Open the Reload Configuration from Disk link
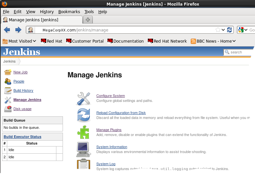The image size is (255, 175). pos(121,113)
